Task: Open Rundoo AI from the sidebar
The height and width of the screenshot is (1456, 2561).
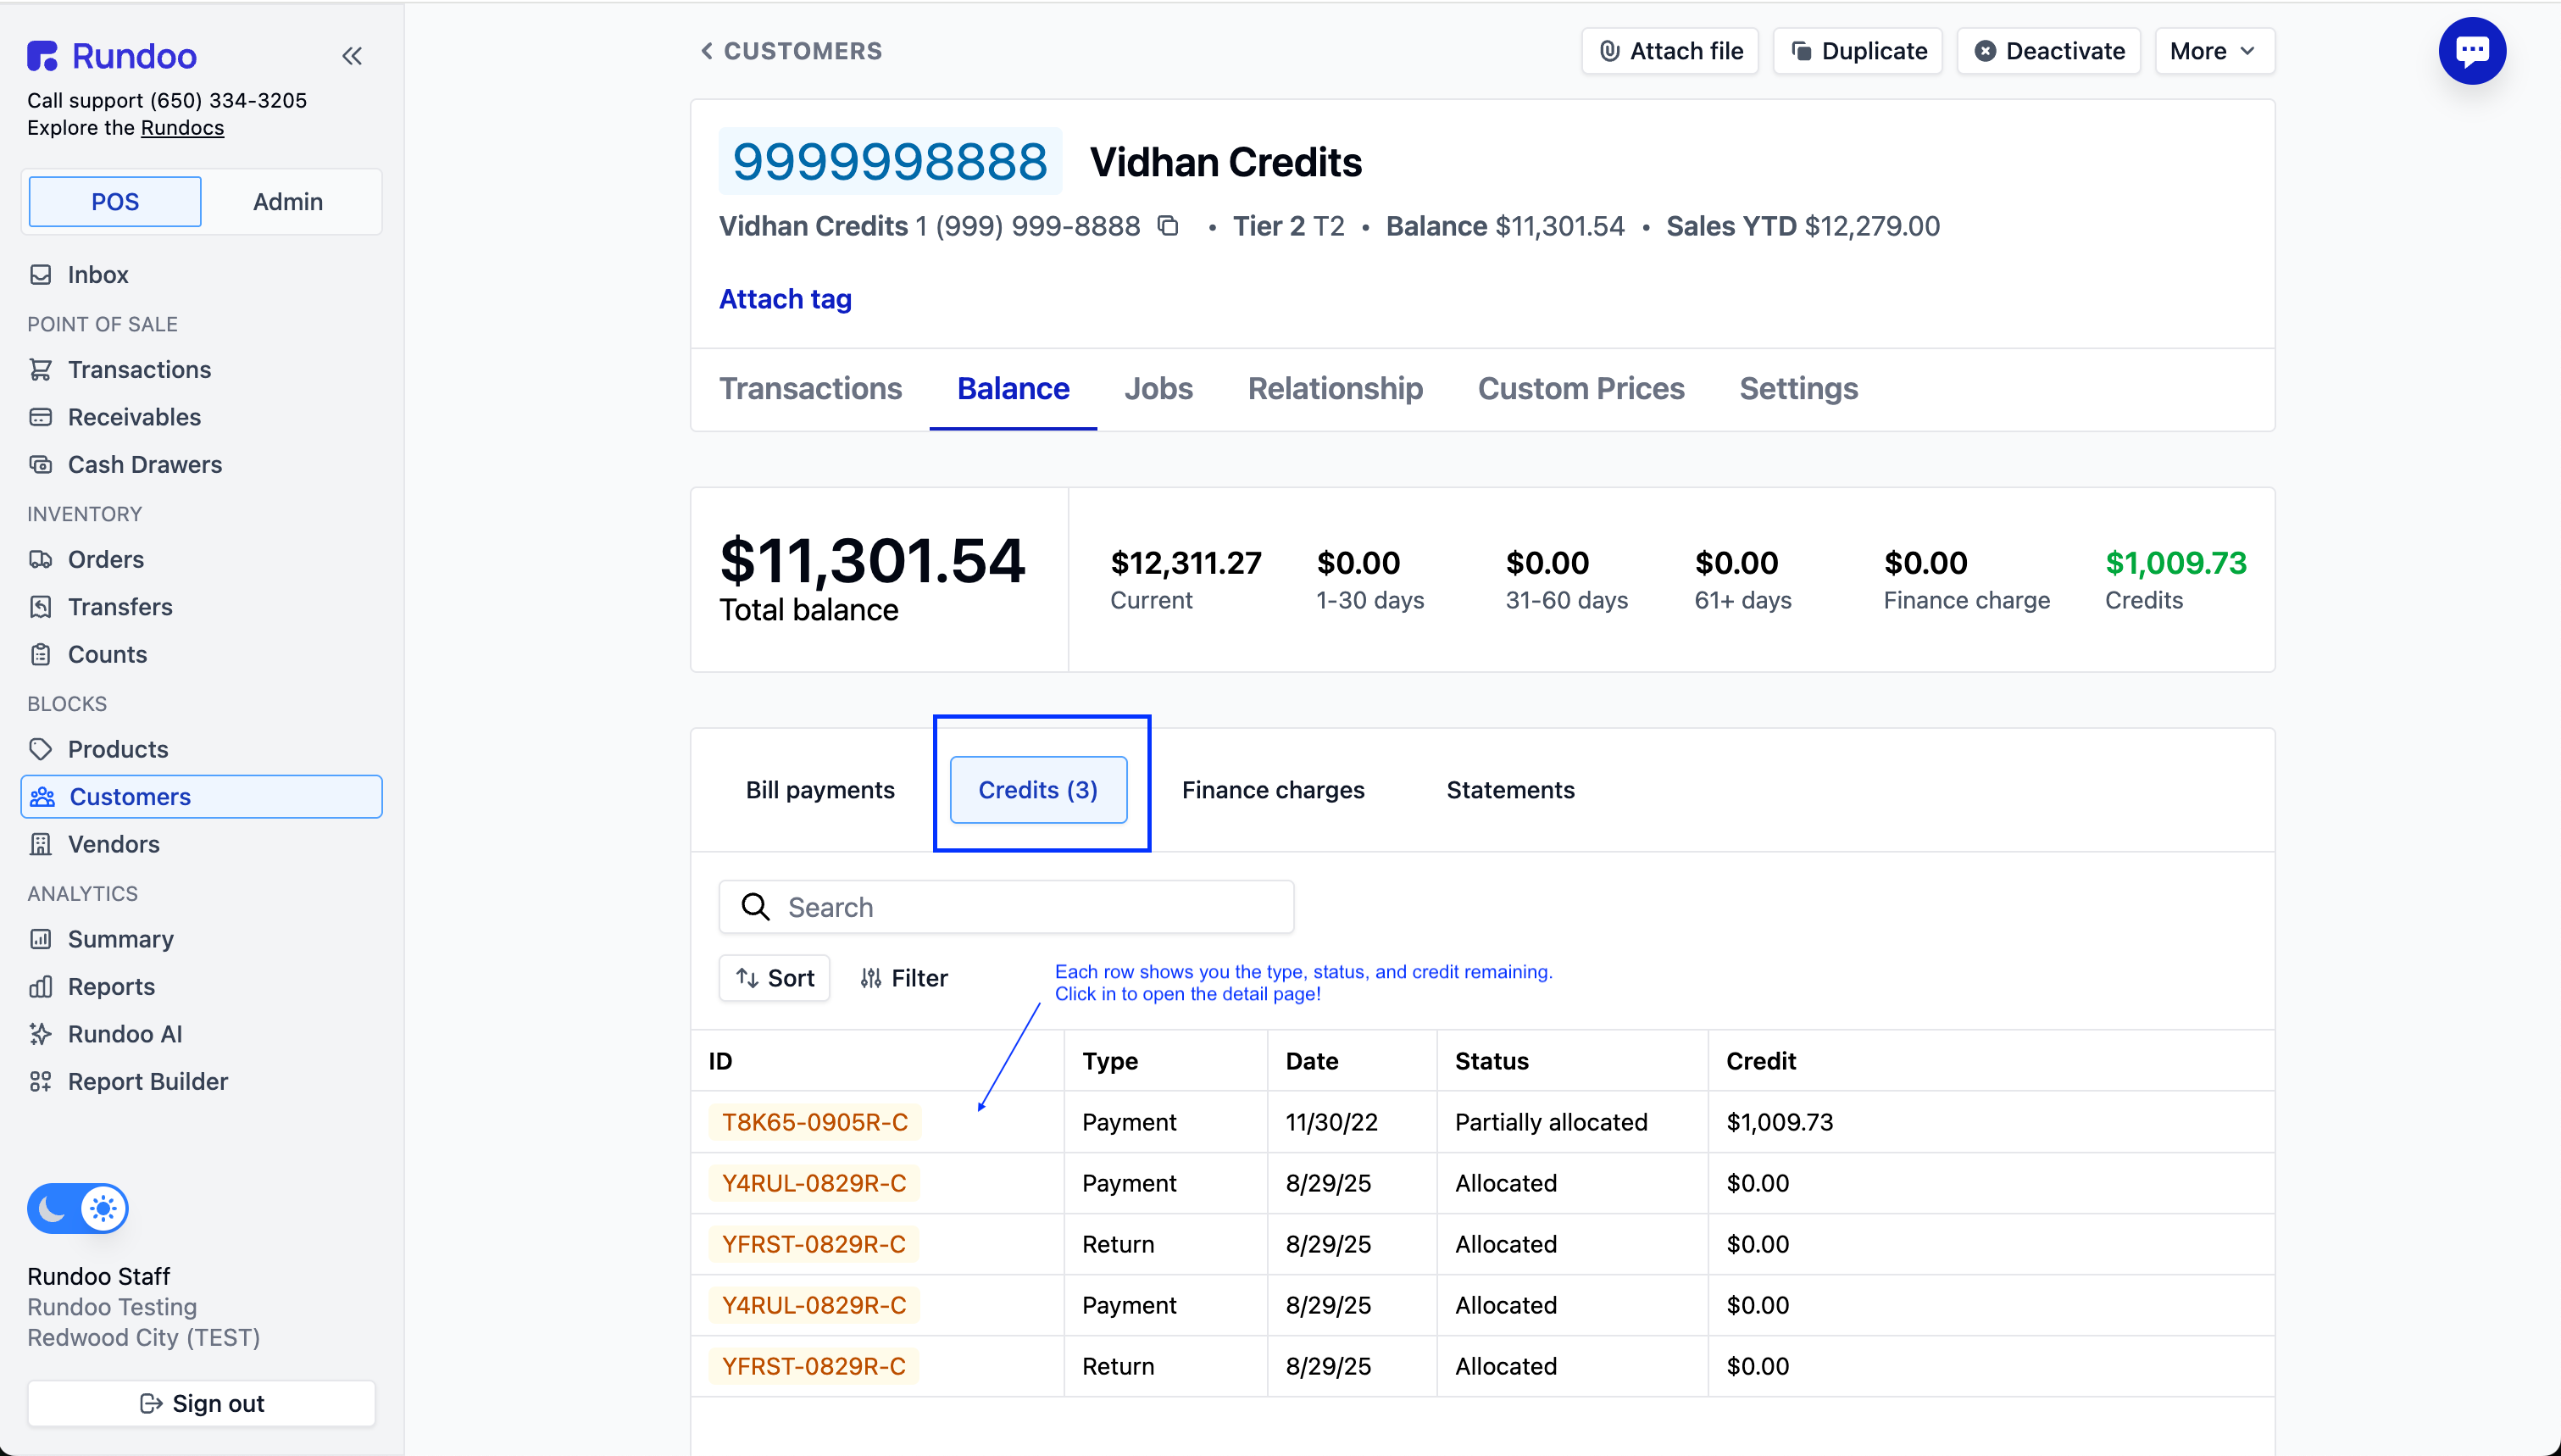Action: [x=124, y=1034]
